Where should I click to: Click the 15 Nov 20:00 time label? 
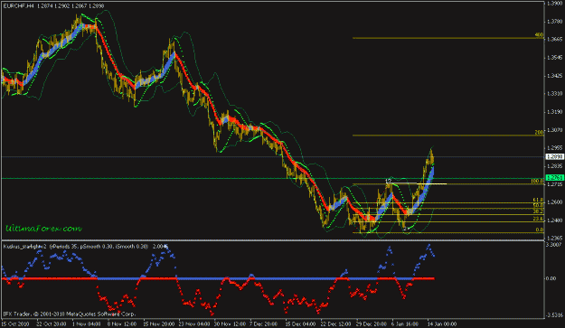[x=158, y=323]
